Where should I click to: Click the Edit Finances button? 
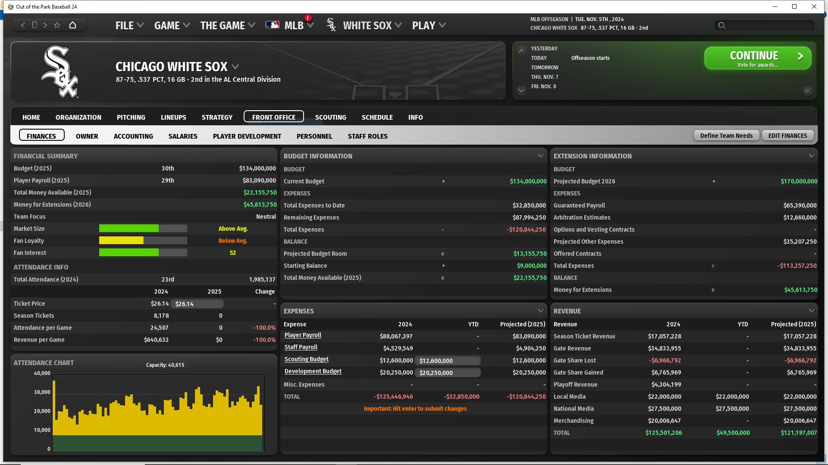point(787,136)
